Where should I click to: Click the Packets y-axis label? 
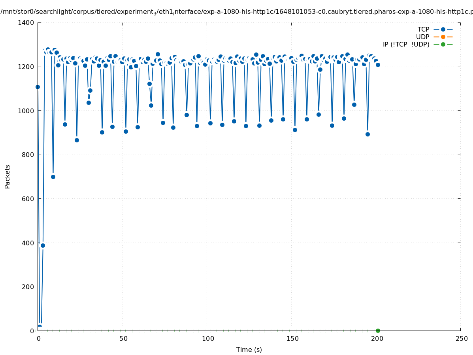pos(8,176)
